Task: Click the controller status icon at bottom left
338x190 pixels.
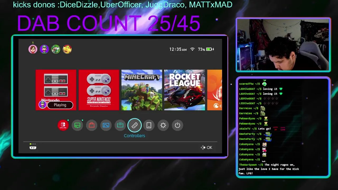Action: click(x=33, y=147)
